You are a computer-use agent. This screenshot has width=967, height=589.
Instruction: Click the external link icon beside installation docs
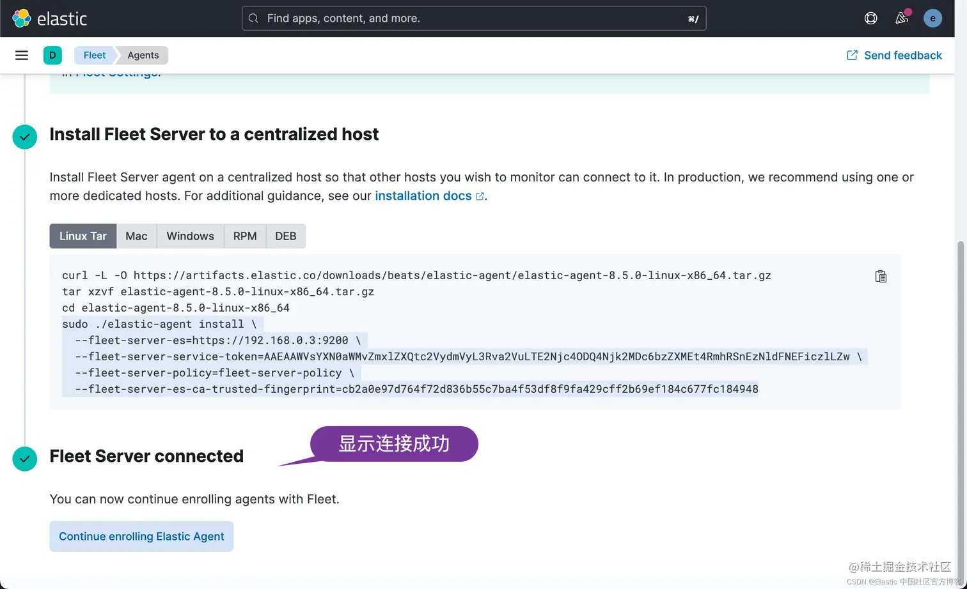480,196
